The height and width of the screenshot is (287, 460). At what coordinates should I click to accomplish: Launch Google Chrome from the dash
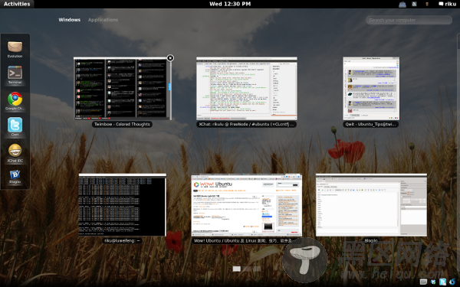(x=15, y=101)
